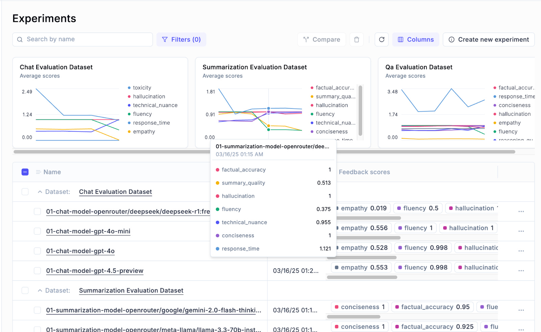Click the summary_quality 0.513 tooltip row
Screen dimensions: 541x332
[x=273, y=183]
